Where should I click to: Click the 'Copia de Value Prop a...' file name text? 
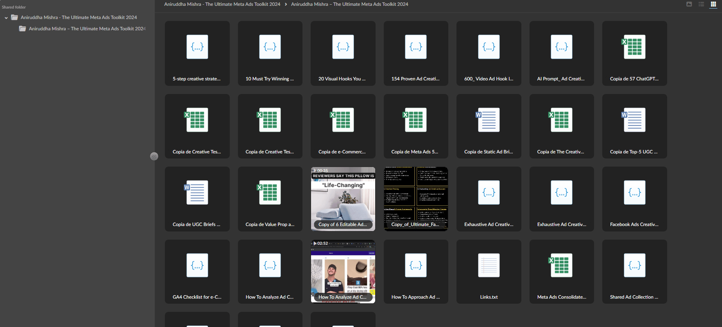coord(270,224)
